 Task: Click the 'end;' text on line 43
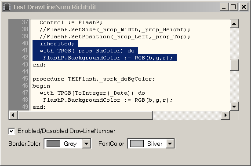point(39,65)
